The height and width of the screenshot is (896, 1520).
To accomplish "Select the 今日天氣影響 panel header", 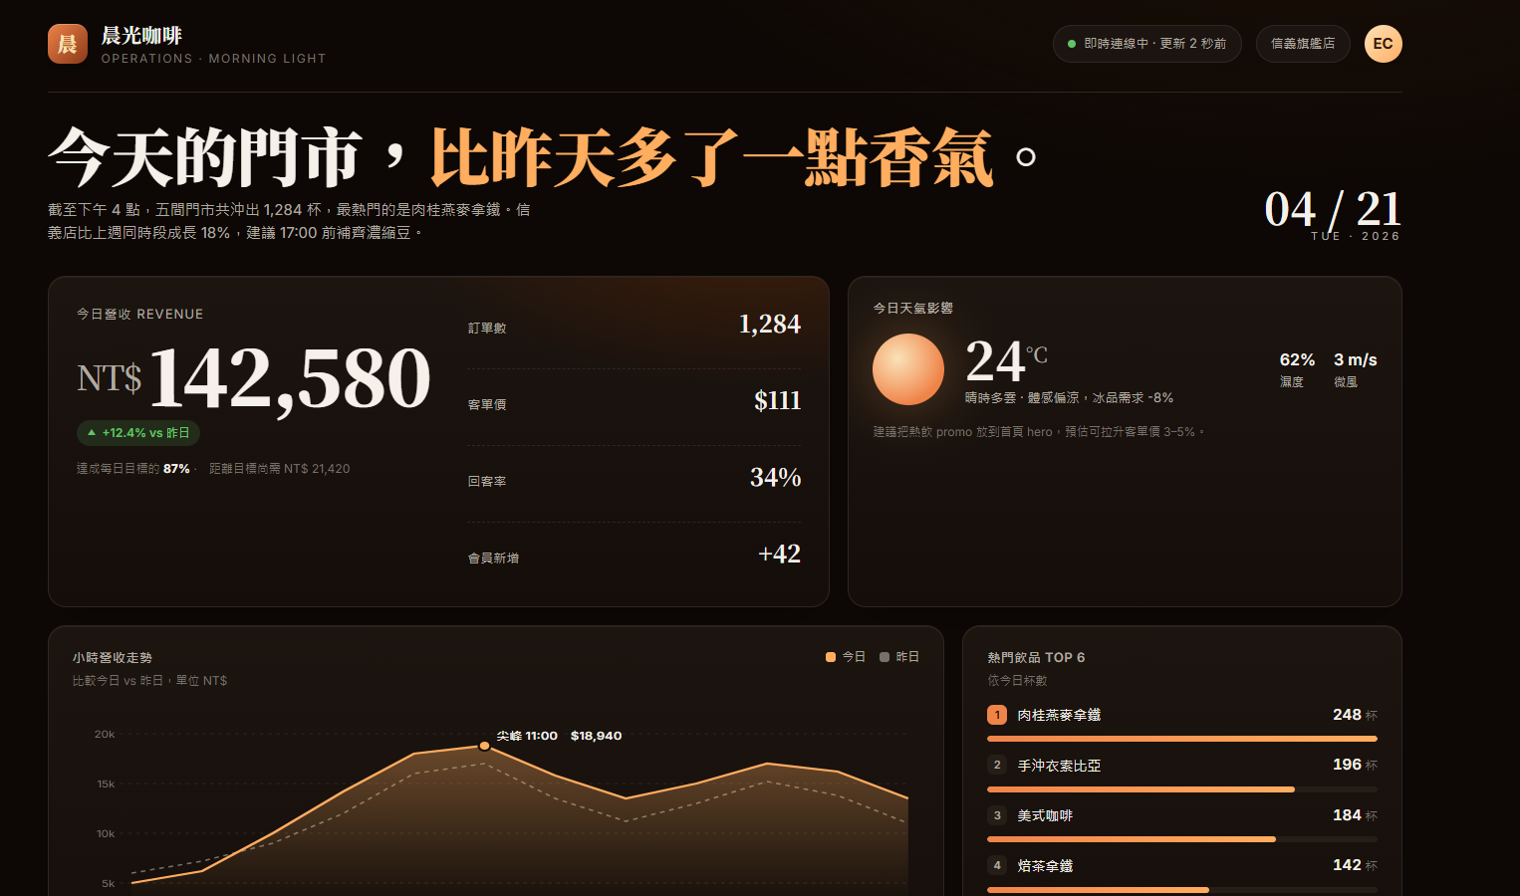I will click(x=911, y=309).
